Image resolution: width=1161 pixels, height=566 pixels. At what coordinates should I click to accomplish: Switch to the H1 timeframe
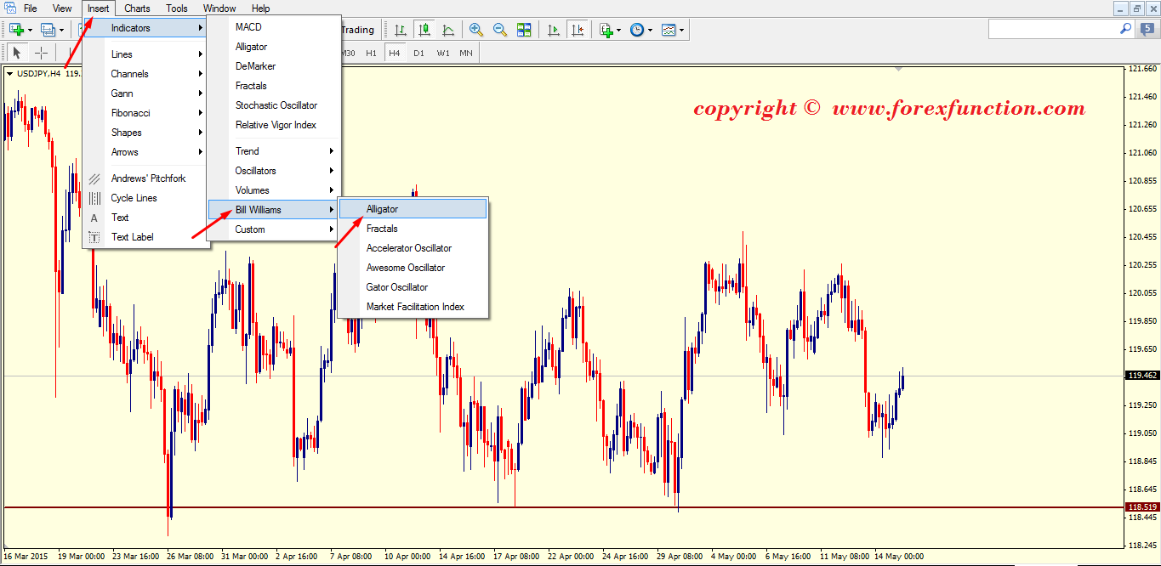click(x=371, y=53)
